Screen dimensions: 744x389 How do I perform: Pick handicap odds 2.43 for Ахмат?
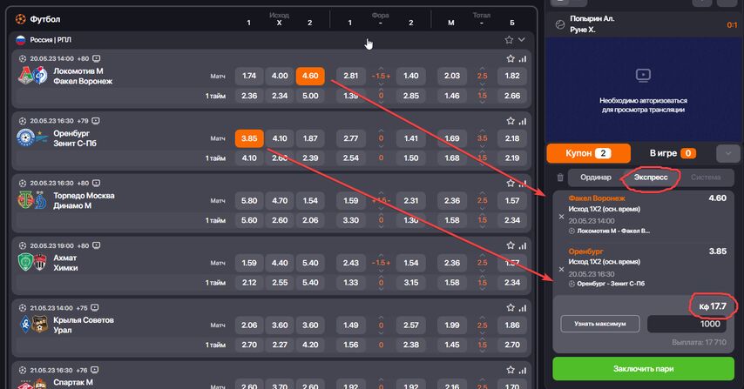[350, 263]
